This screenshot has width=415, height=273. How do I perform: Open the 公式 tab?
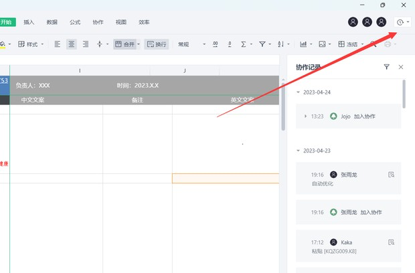point(75,22)
